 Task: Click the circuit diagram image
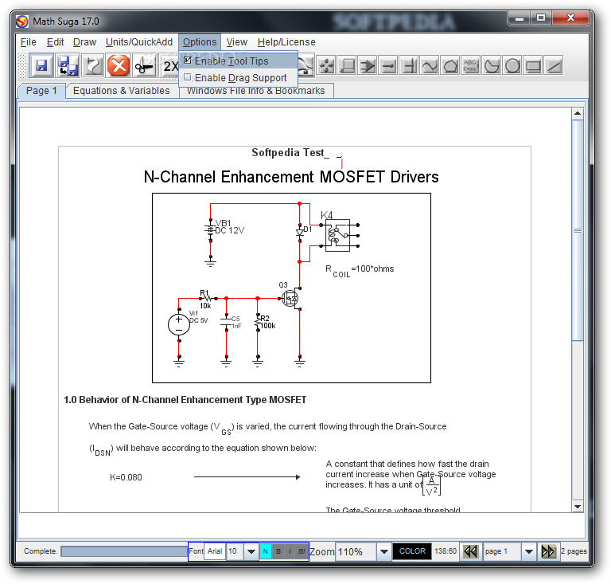(291, 288)
